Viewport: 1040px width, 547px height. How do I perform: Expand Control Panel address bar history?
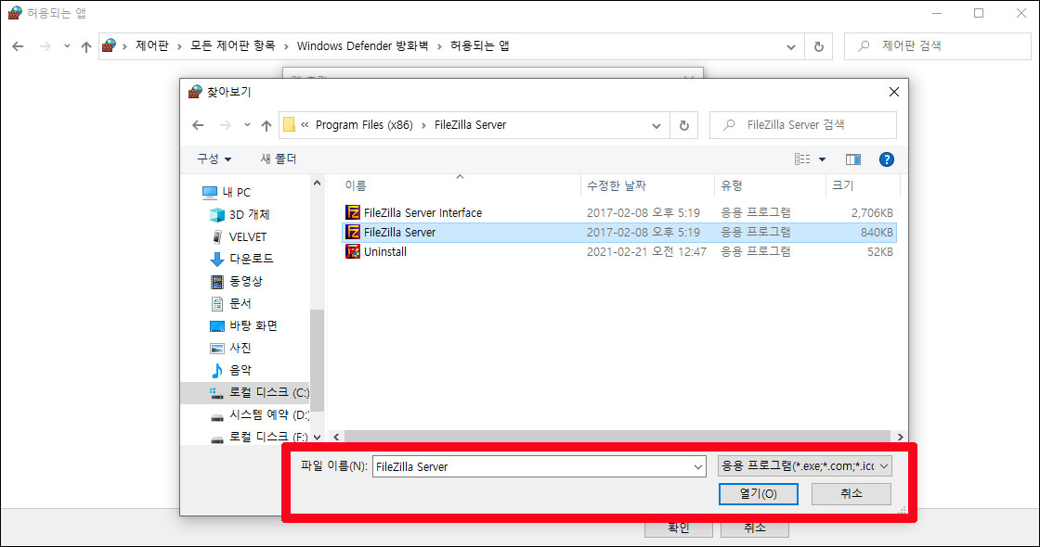tap(790, 46)
